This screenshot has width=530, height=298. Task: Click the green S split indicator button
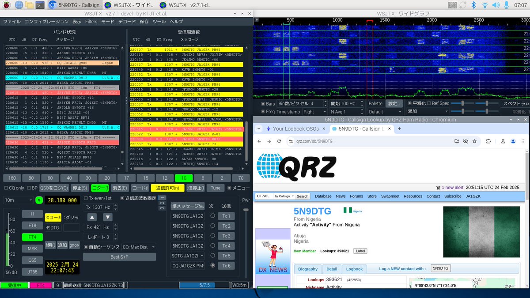[38, 200]
